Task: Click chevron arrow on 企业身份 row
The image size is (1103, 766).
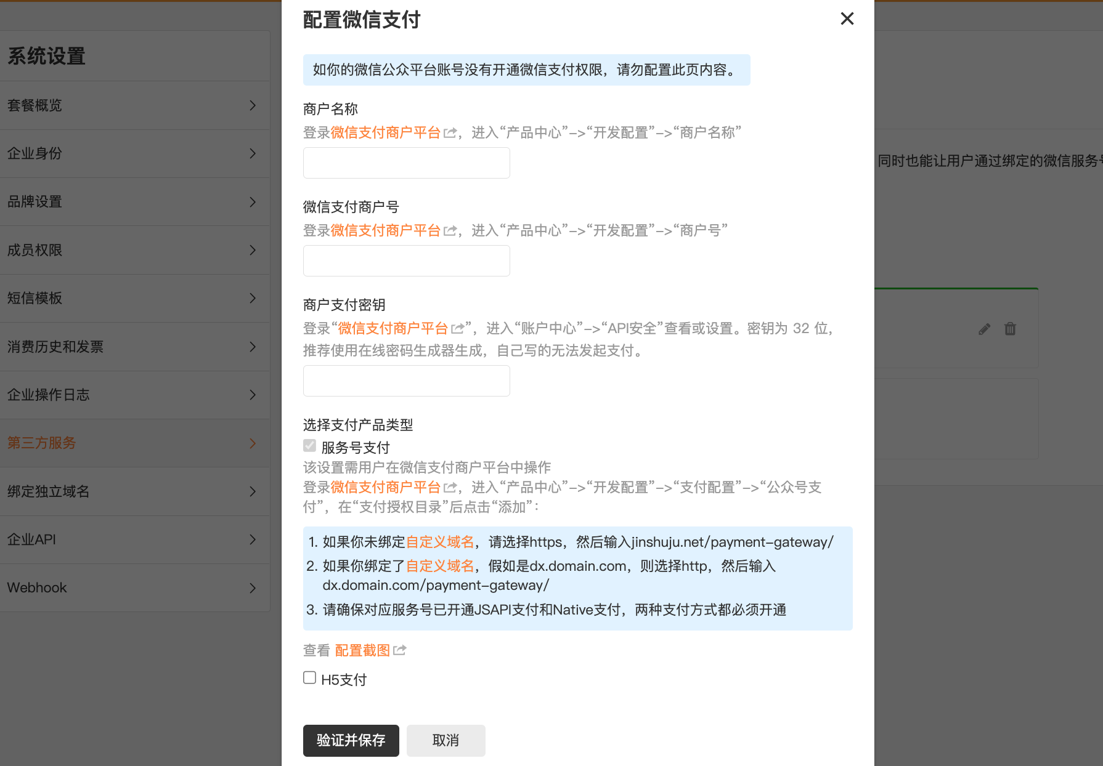Action: click(x=253, y=153)
